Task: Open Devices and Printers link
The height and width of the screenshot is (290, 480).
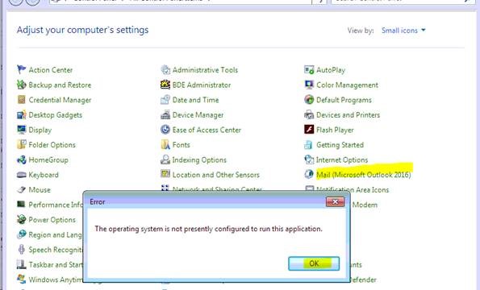Action: pyautogui.click(x=348, y=115)
